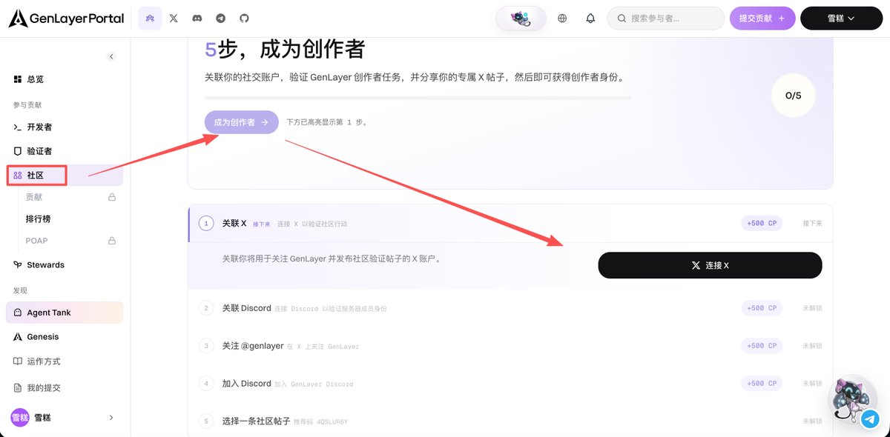Click the step number 1 circle
The height and width of the screenshot is (437, 890).
207,223
